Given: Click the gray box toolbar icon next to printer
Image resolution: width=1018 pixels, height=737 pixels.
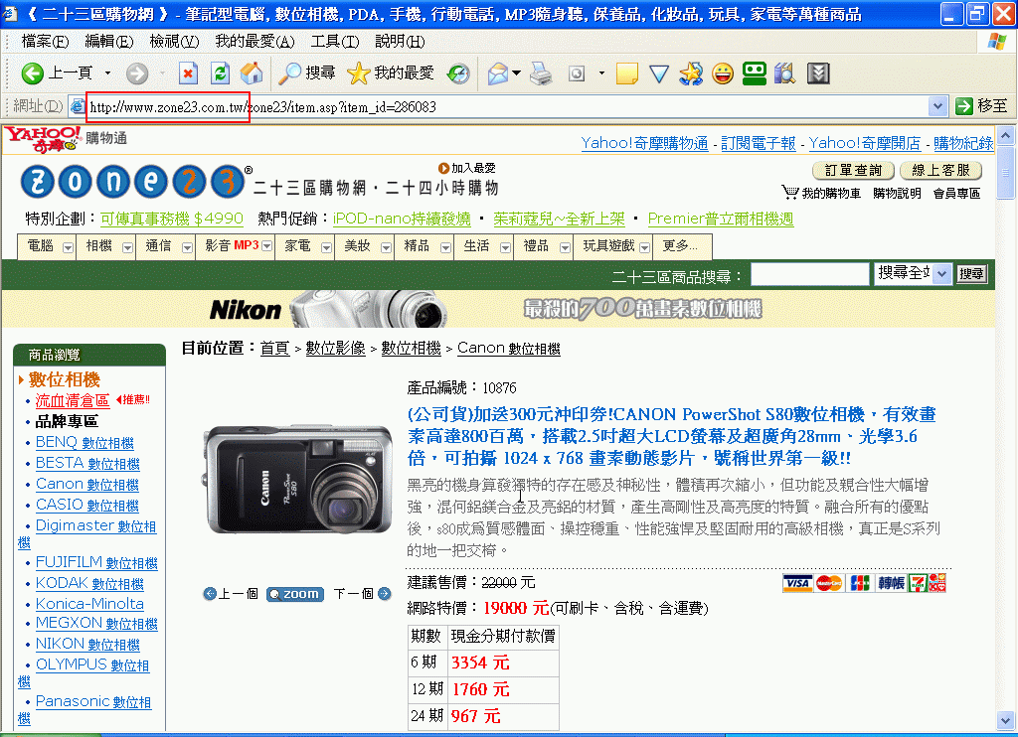Looking at the screenshot, I should [x=577, y=74].
